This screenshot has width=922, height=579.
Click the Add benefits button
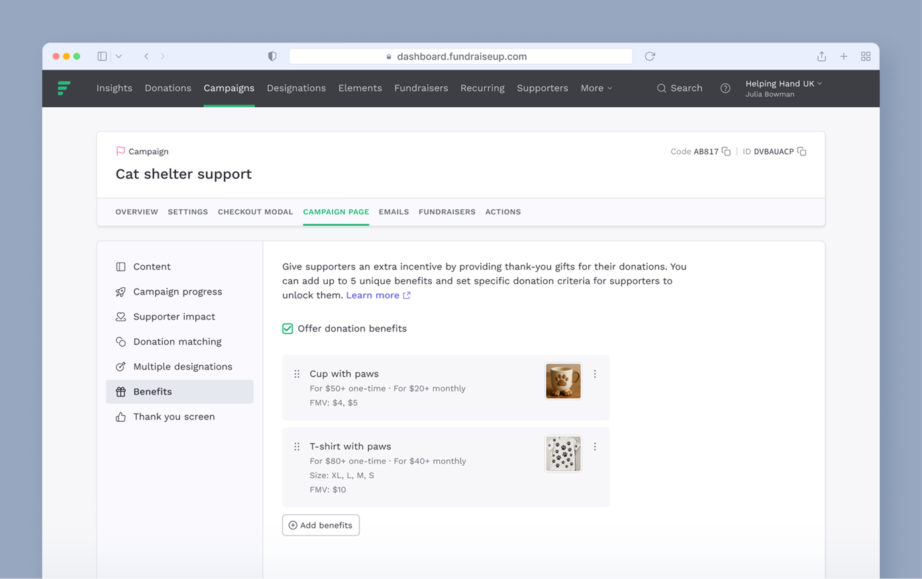(x=321, y=525)
